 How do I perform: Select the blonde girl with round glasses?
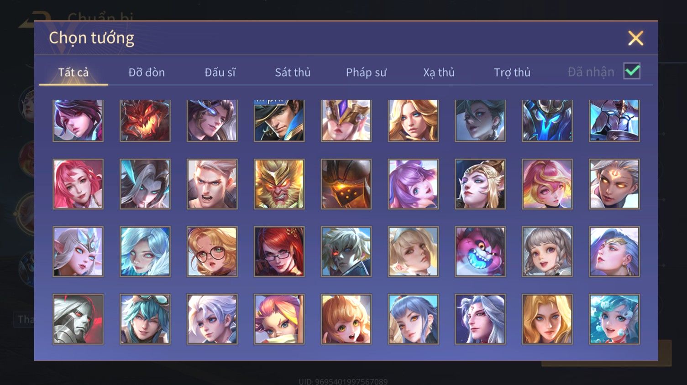(x=212, y=251)
